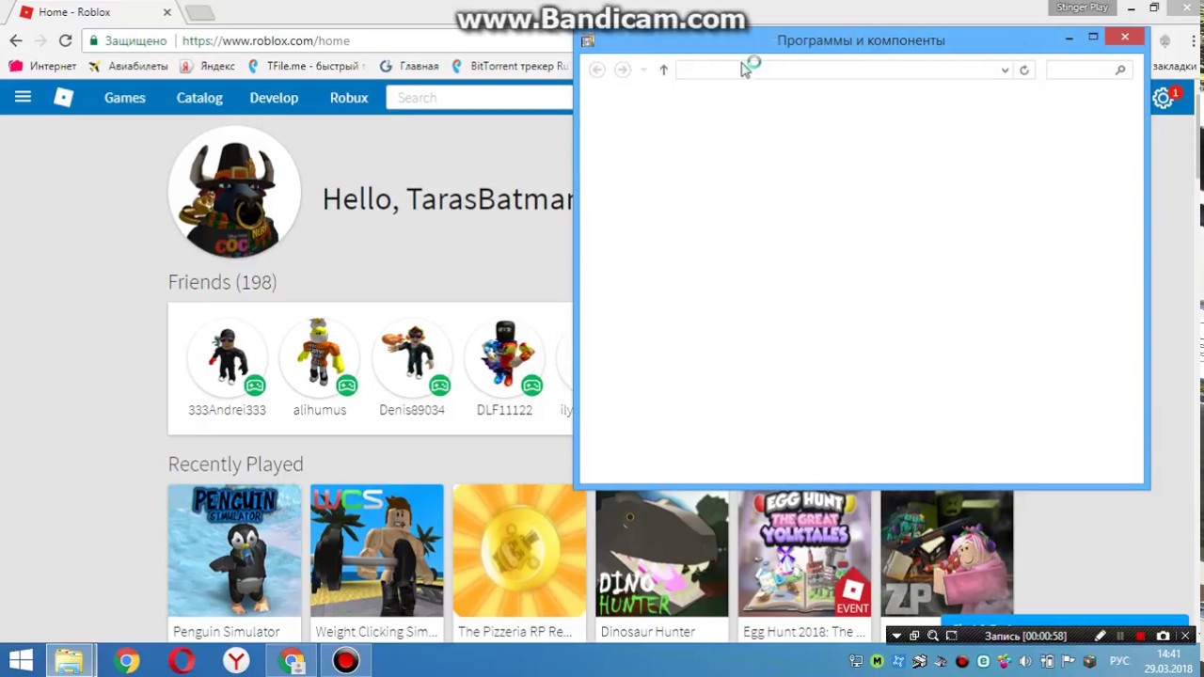Click the Roblox Search field
The image size is (1204, 677).
(480, 98)
